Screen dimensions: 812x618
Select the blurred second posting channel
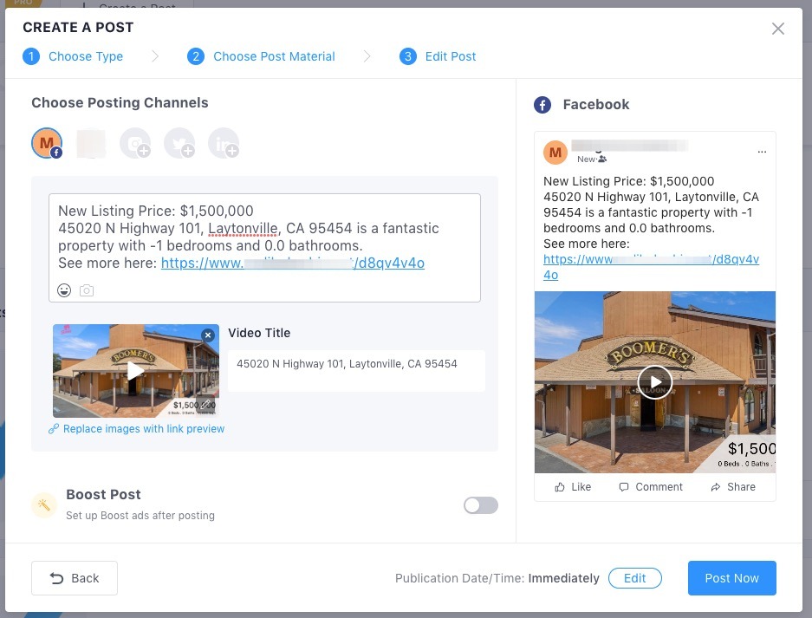point(91,144)
